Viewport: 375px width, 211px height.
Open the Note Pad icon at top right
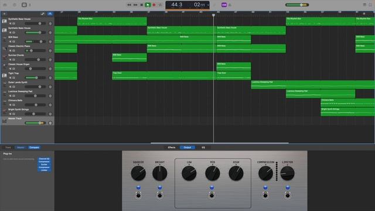[x=364, y=5]
